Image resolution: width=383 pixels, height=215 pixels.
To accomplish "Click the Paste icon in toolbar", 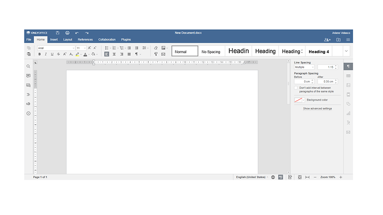I will 29,54.
